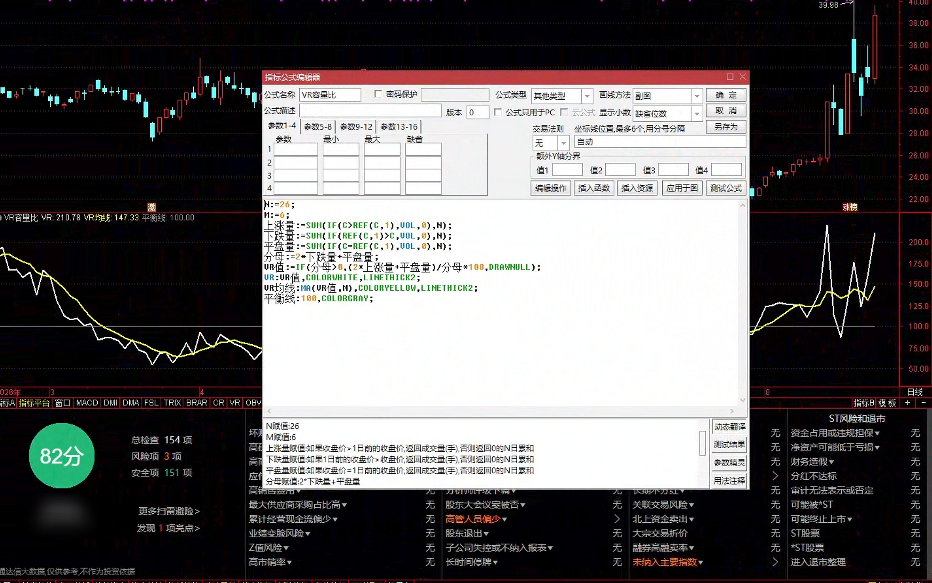Toggle the 云公式 checkbox

click(x=564, y=112)
